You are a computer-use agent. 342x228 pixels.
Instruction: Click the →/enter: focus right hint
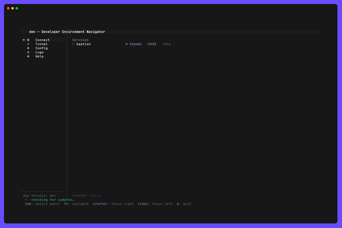tap(113, 204)
